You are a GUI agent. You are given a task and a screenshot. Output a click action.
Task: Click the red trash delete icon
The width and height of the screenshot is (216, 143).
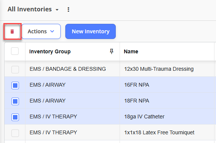[x=12, y=31]
